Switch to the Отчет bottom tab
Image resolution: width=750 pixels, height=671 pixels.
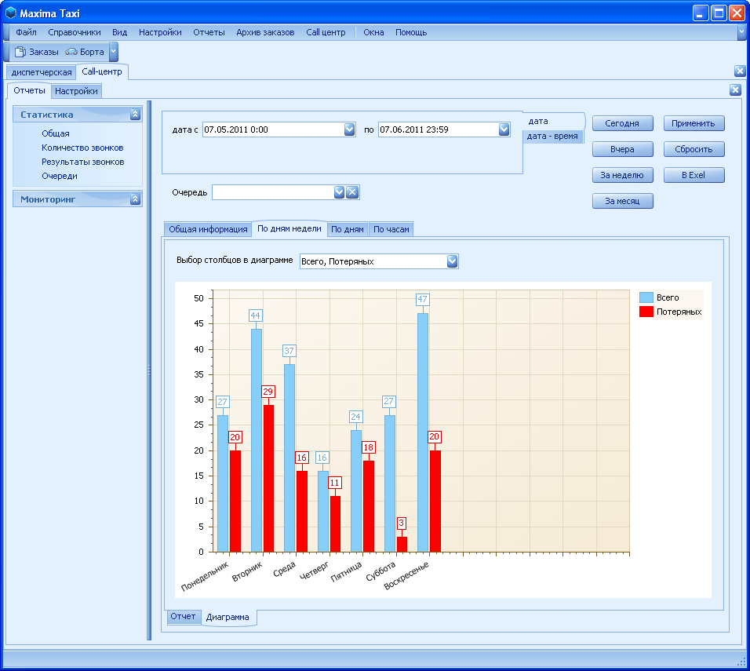pos(184,616)
